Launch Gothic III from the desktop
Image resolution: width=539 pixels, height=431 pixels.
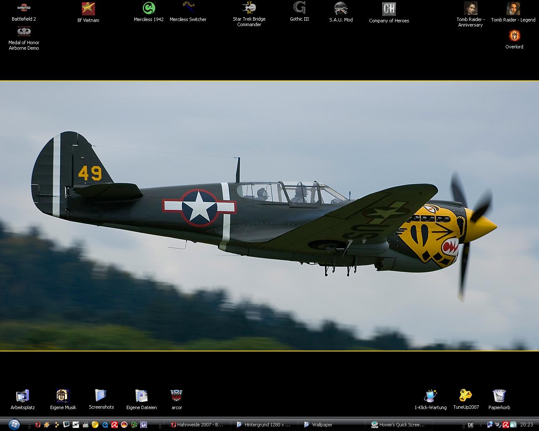click(299, 8)
